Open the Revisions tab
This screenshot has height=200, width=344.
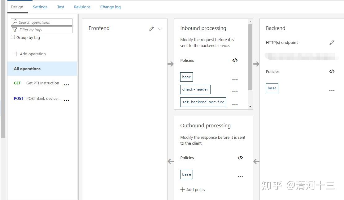click(82, 7)
